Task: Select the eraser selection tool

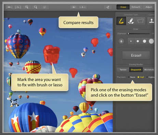Action: 131,21
